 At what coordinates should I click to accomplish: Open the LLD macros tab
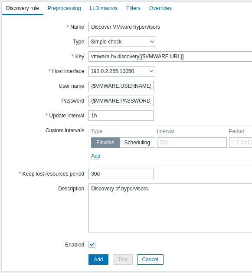pos(104,8)
